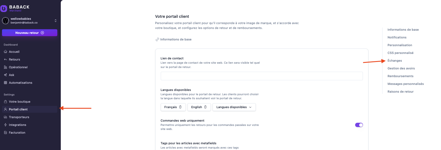Disable the Commandes web uniquement toggle
Screen dimensions: 441x150
[359, 125]
